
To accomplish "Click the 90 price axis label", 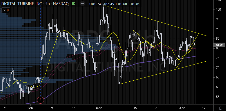I will (x=218, y=29).
